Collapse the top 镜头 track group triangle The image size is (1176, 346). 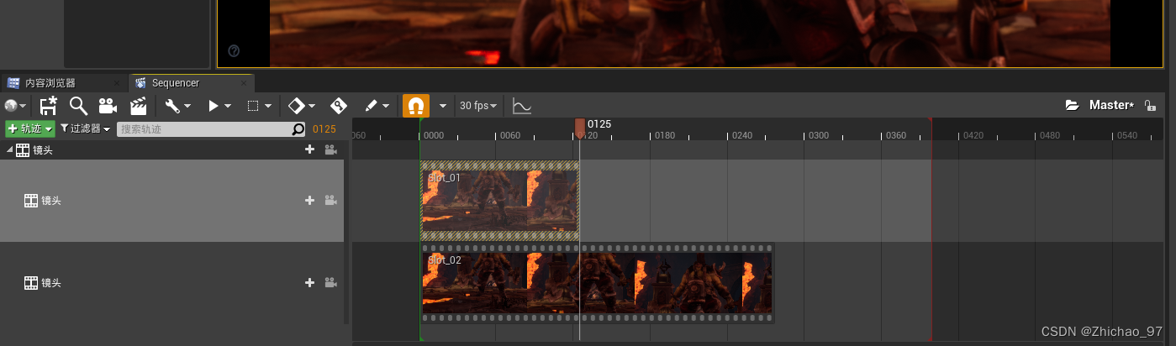coord(9,149)
